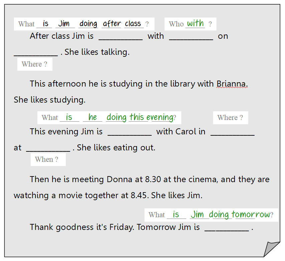Click the blank after "Tomorrow Jim is"
This screenshot has height=261, width=285.
(227, 228)
